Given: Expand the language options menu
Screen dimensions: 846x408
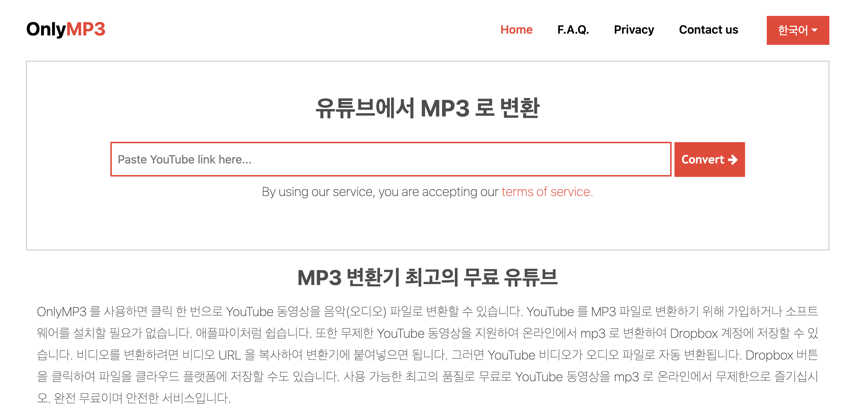Looking at the screenshot, I should coord(798,30).
